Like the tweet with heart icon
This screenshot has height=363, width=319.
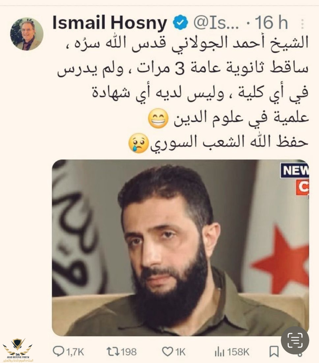(x=167, y=352)
